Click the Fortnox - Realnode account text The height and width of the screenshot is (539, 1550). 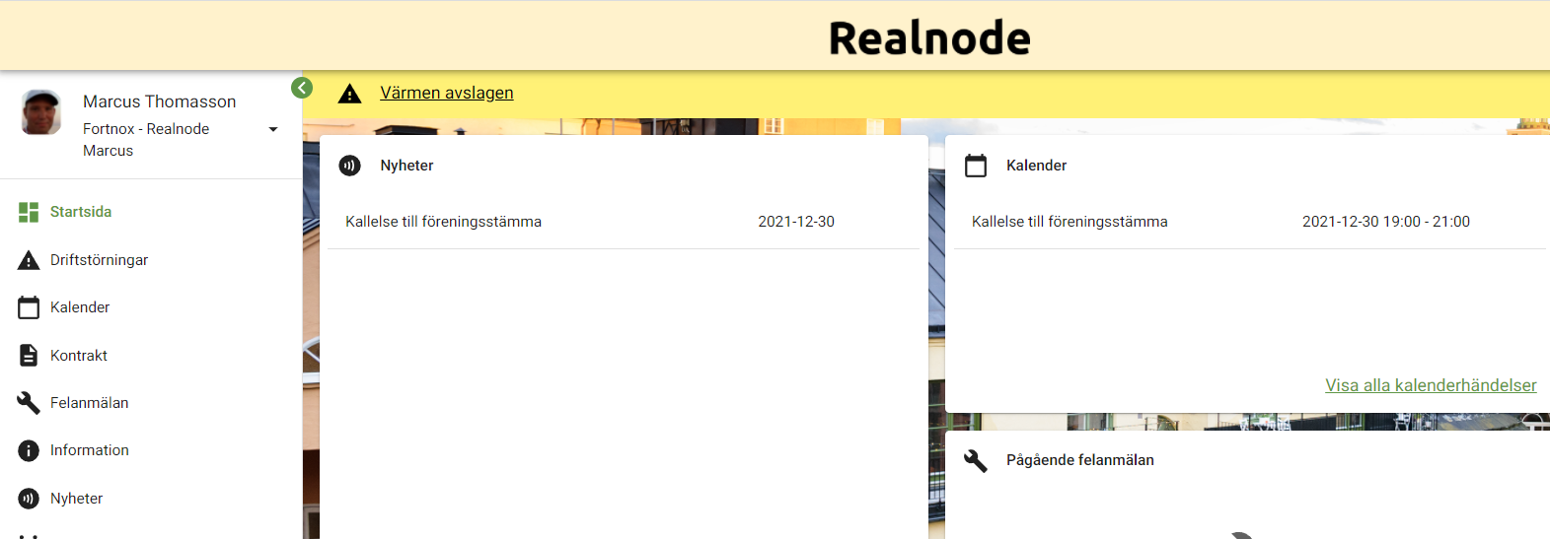tap(146, 129)
